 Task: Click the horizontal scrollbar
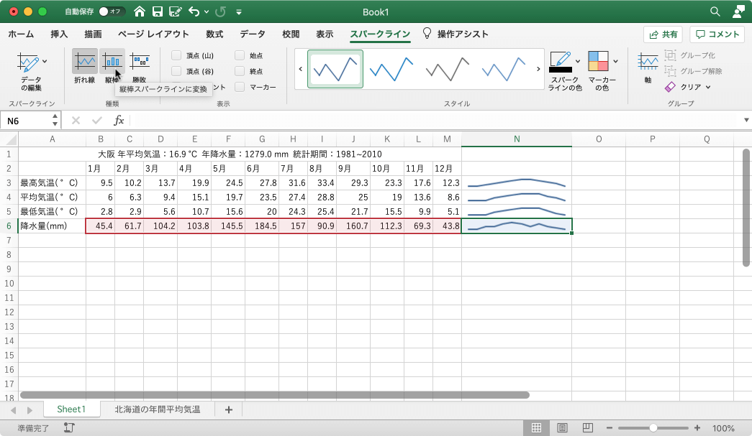274,395
